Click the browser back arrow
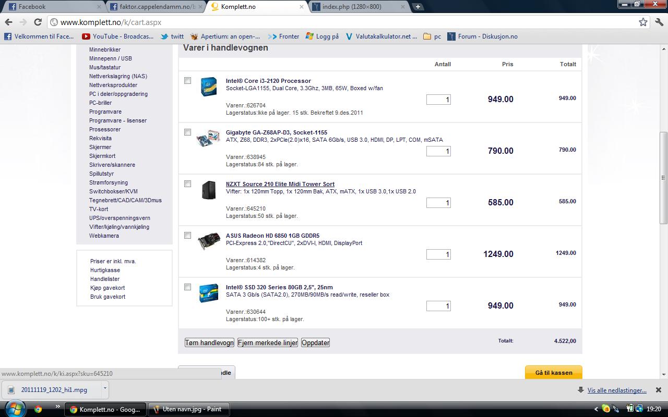668x417 pixels. pyautogui.click(x=8, y=22)
